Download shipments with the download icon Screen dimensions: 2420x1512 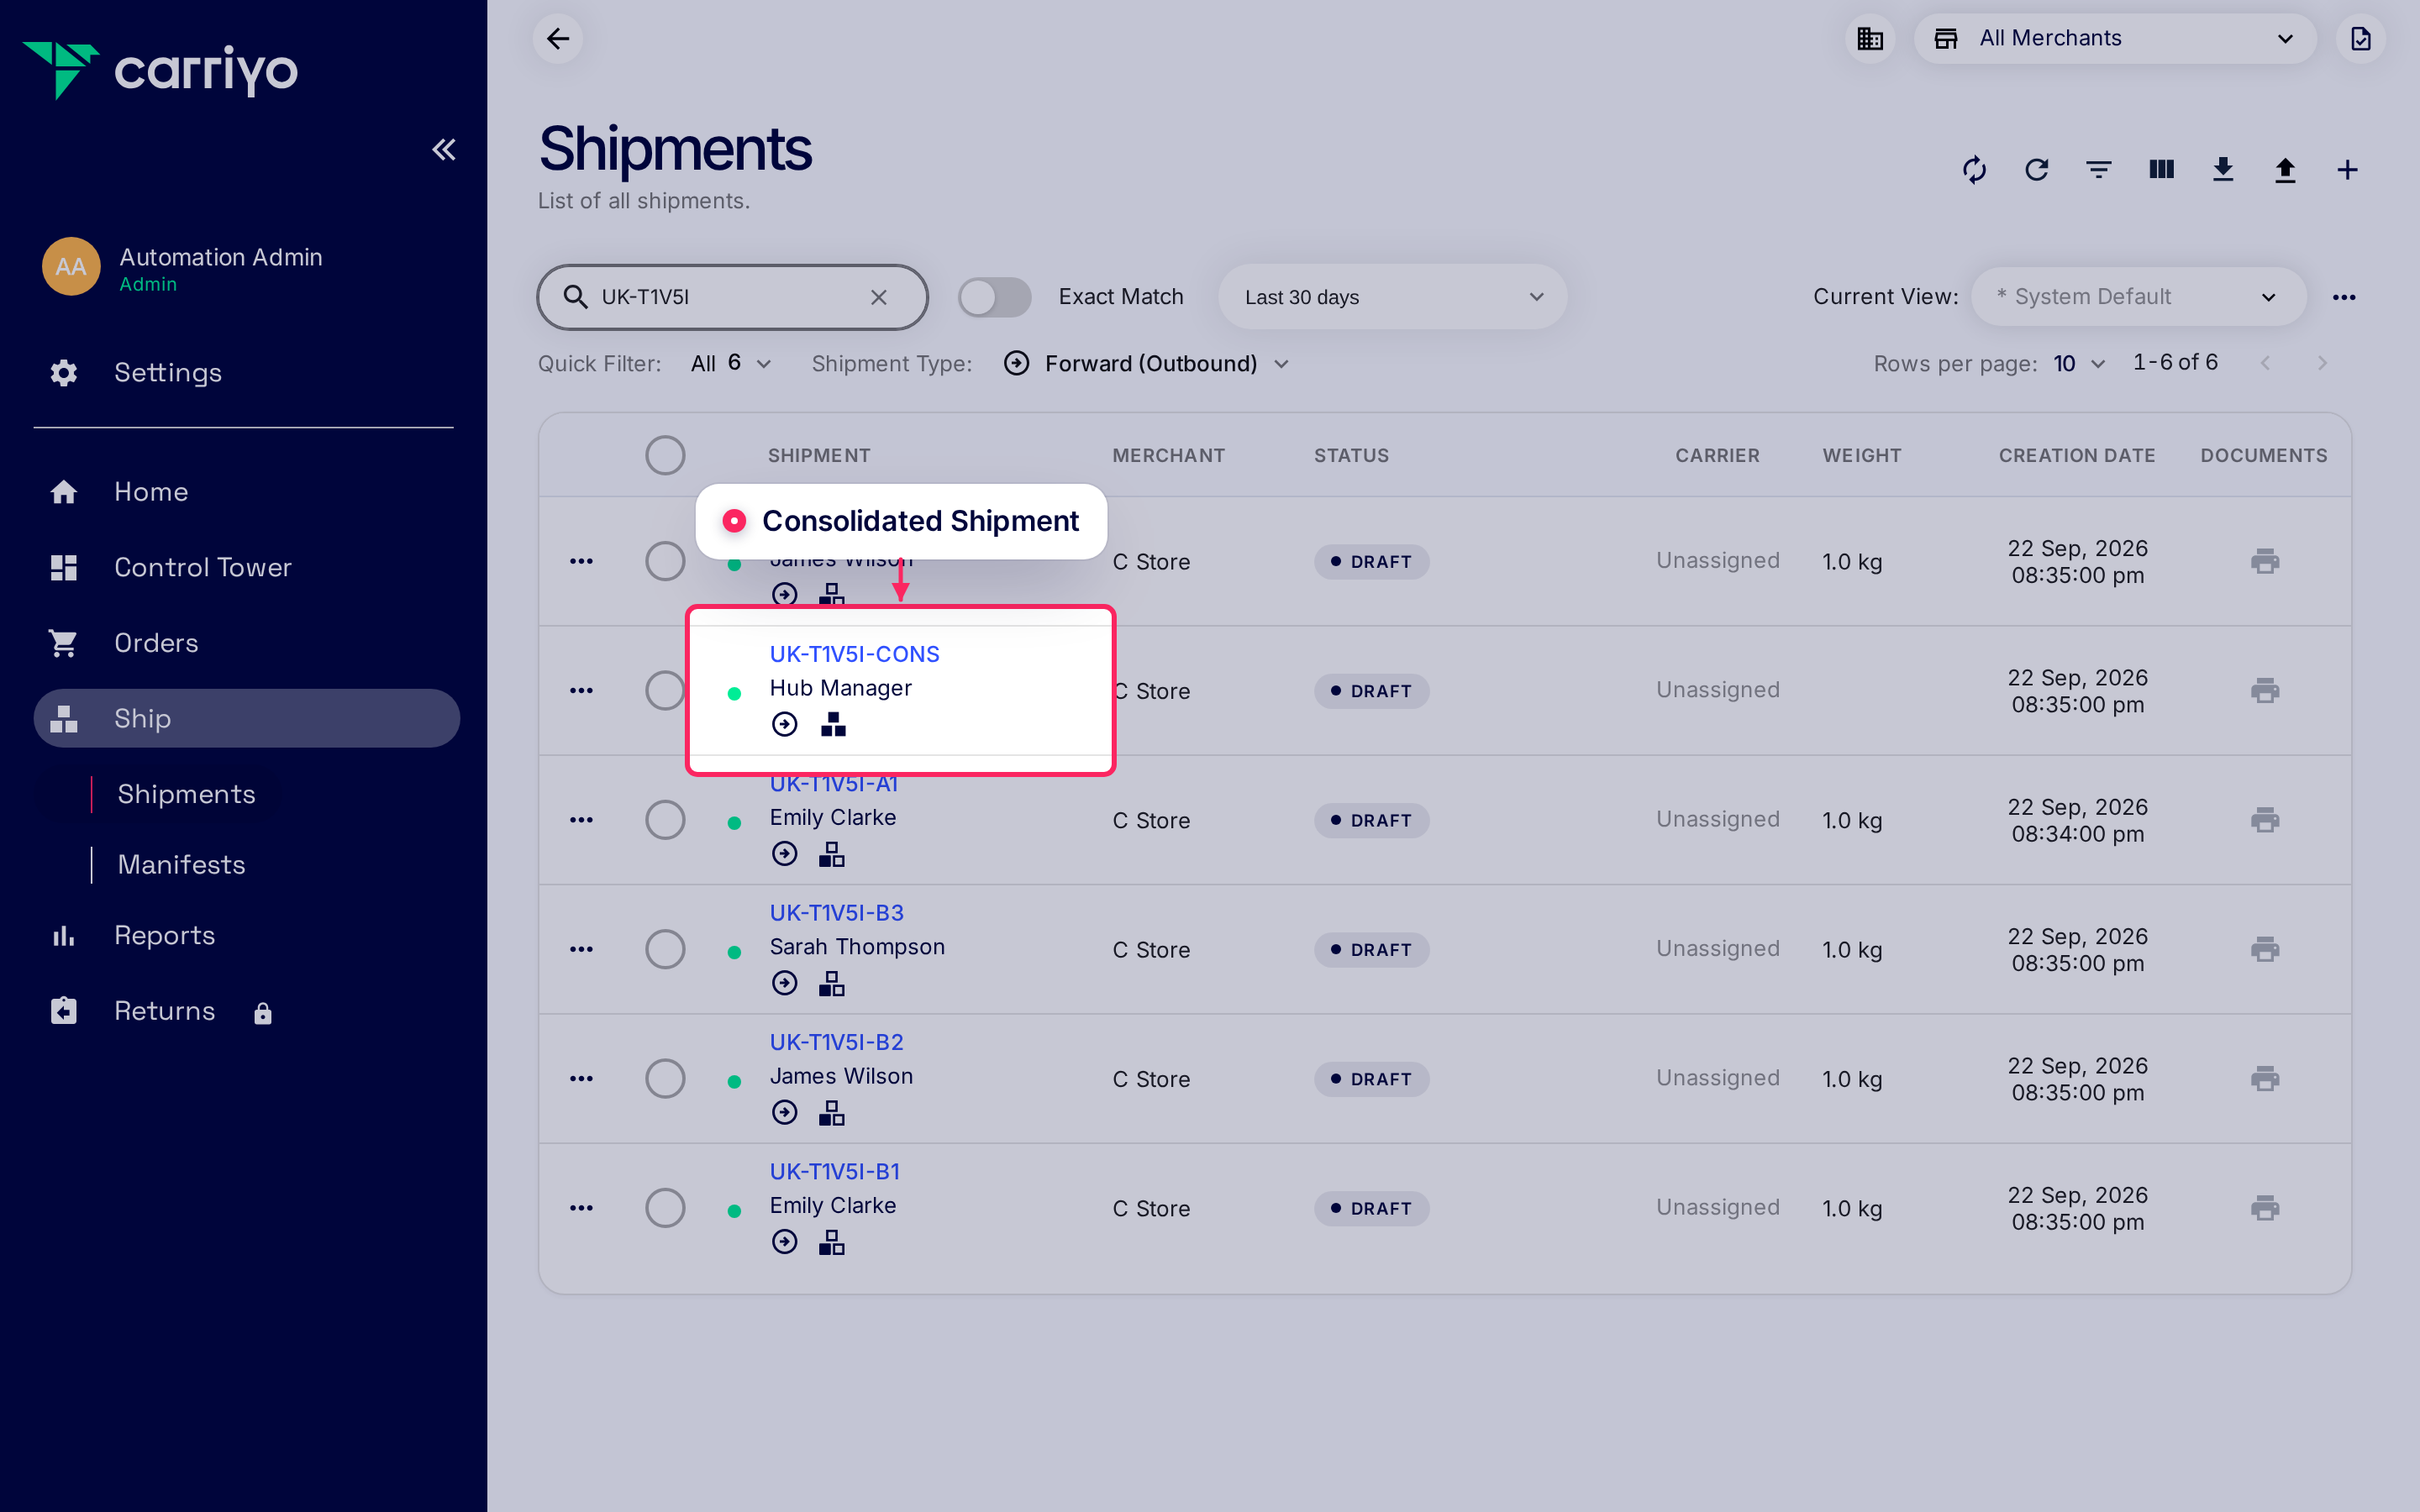(2223, 170)
